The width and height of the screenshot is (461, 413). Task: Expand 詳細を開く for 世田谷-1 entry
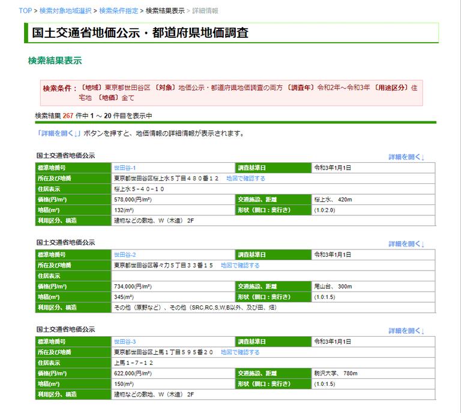(406, 157)
